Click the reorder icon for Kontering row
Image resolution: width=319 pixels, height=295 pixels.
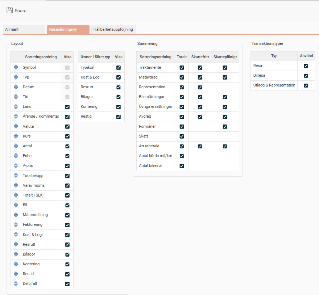click(16, 264)
